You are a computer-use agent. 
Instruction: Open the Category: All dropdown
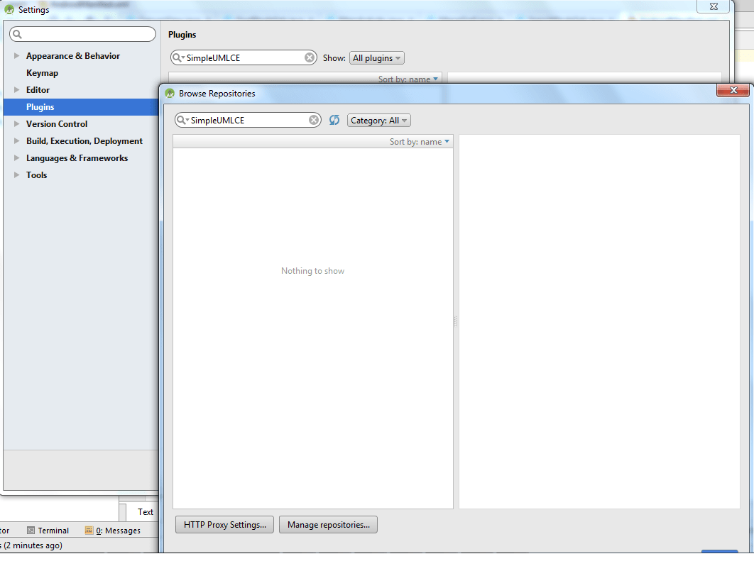(x=378, y=120)
